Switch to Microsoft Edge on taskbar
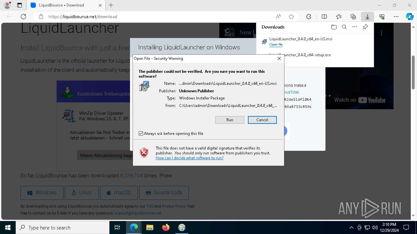The image size is (417, 234). pos(134,227)
